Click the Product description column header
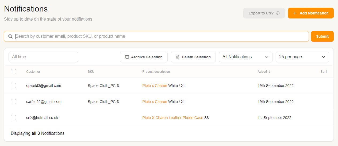Screen dimensions: 338x146 pyautogui.click(x=156, y=72)
